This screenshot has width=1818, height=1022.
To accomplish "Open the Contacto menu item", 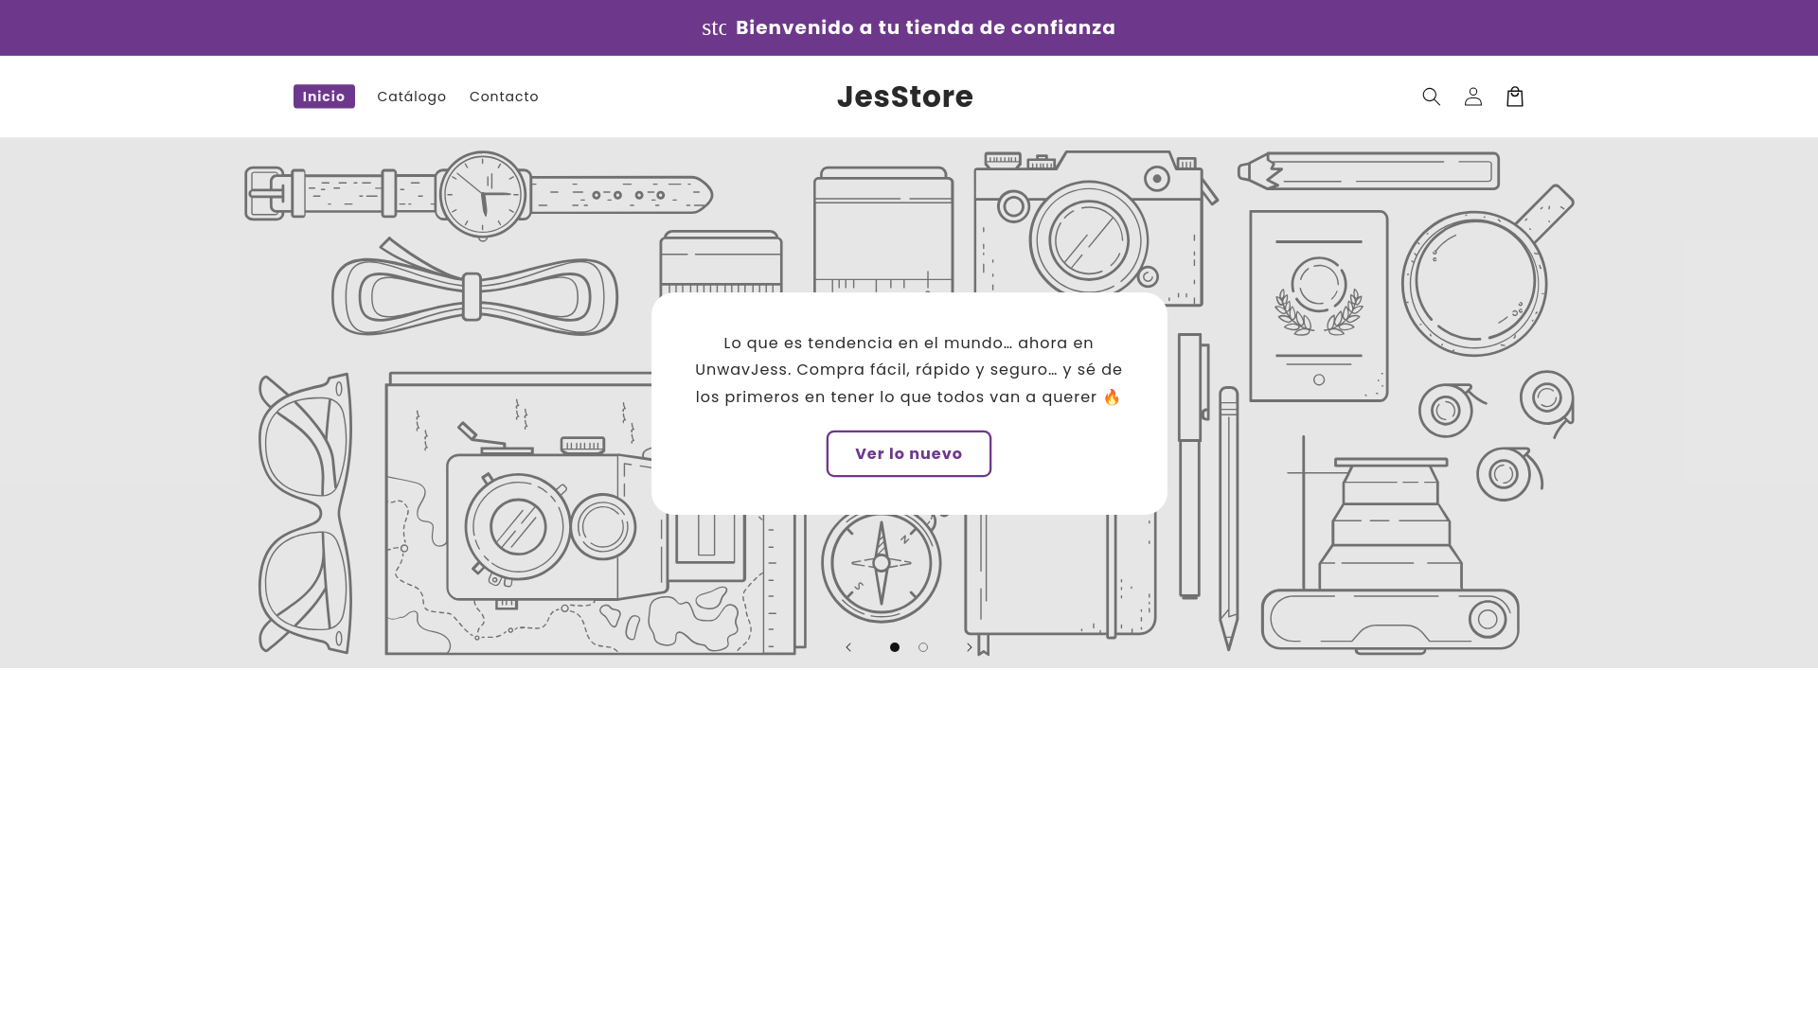I will pyautogui.click(x=504, y=97).
